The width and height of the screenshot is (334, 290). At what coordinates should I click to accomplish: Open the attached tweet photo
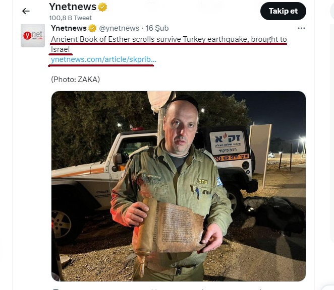[x=179, y=186]
